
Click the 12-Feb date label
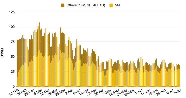tap(14, 92)
